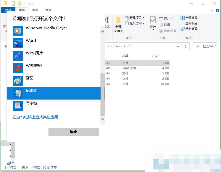Click the properties checkmark quick-access icon
Screen dimensions: 221x172
point(14,3)
